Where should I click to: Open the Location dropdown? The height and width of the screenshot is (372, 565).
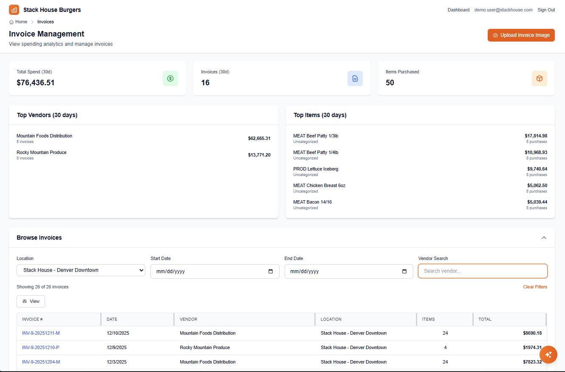click(x=81, y=270)
